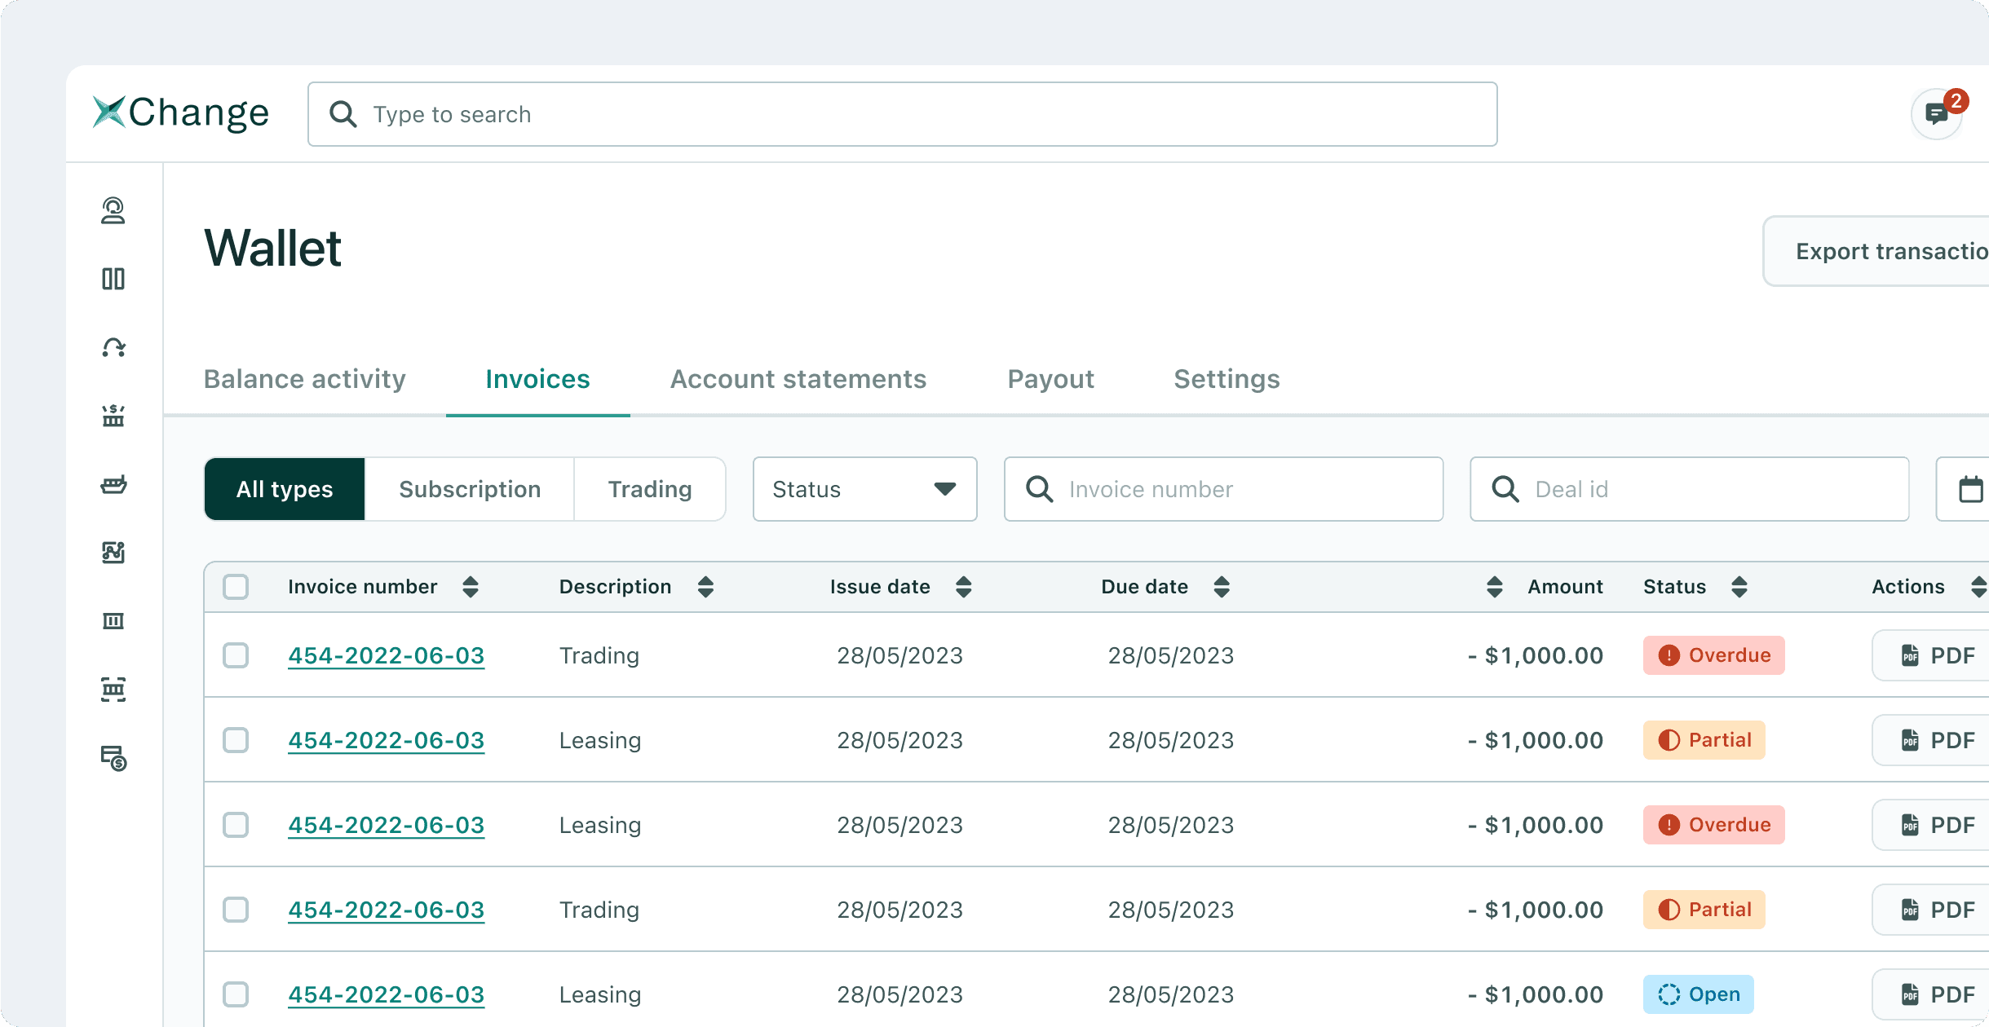The height and width of the screenshot is (1027, 1989).
Task: Open the support agent headset sidebar icon
Action: [x=113, y=210]
